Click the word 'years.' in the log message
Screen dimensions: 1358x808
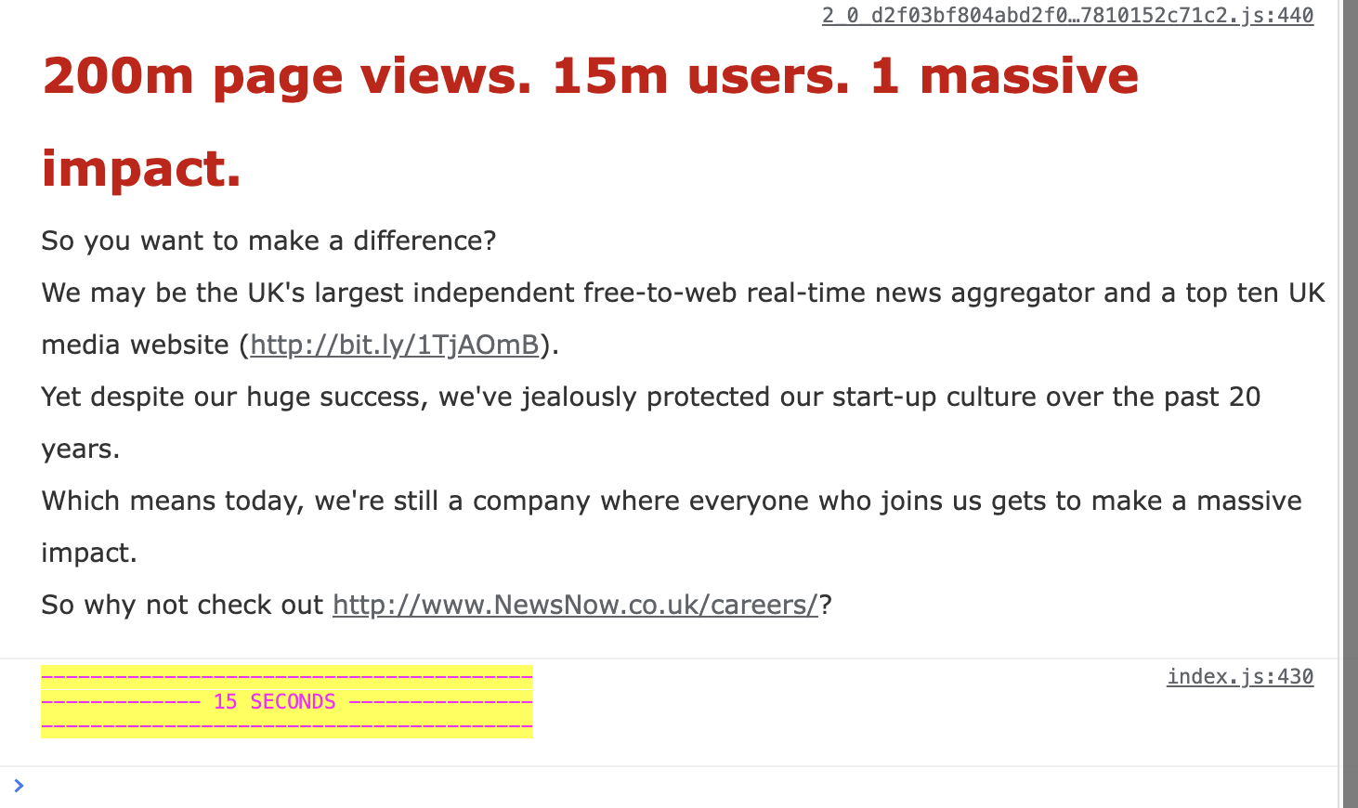pyautogui.click(x=81, y=449)
